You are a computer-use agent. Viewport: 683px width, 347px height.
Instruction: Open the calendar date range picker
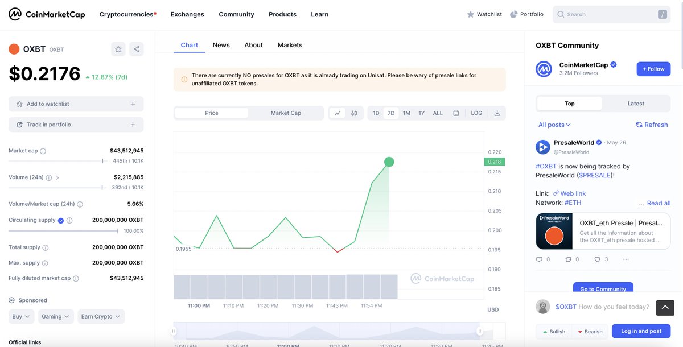click(x=456, y=113)
